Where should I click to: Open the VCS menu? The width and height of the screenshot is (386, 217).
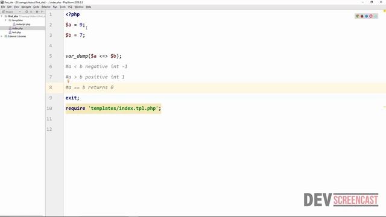[70, 7]
